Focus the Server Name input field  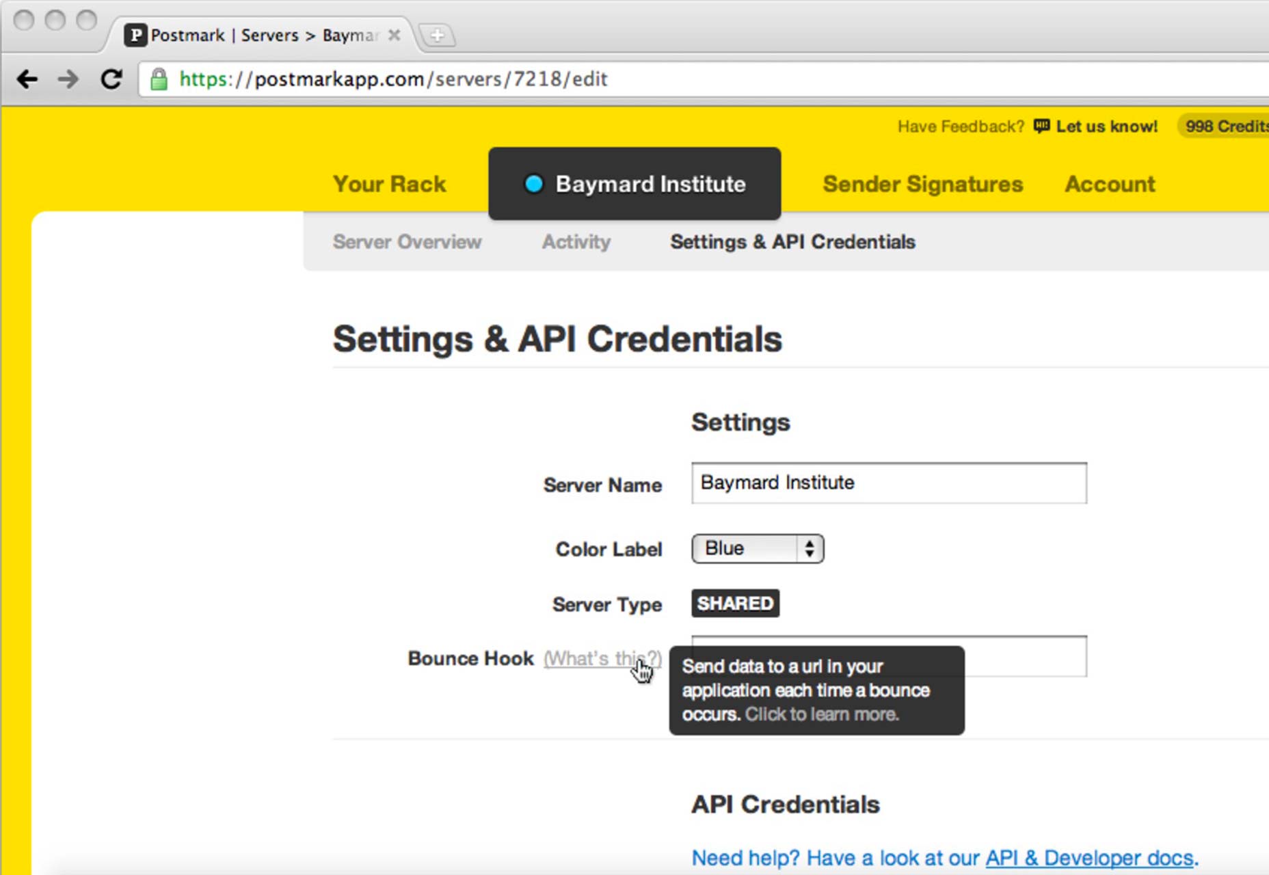pos(889,483)
